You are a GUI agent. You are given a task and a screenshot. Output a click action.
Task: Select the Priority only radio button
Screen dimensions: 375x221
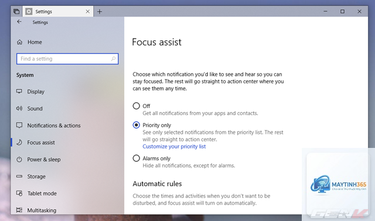point(137,125)
